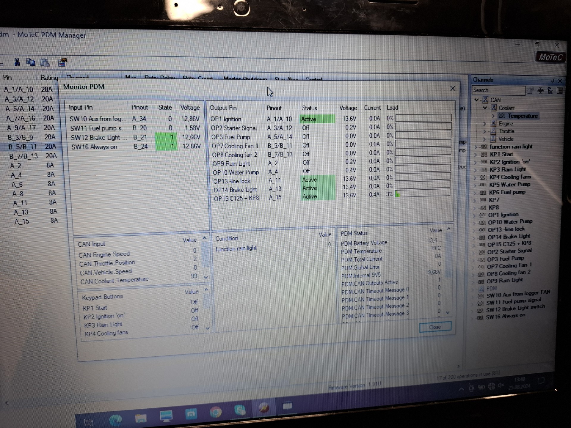This screenshot has height=428, width=571.
Task: Expand the KP2 Ignition 'on' node
Action: tap(475, 162)
